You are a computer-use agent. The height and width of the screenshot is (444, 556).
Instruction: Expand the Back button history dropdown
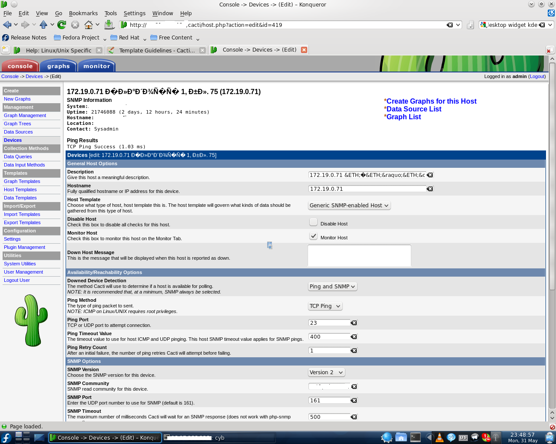pos(16,25)
